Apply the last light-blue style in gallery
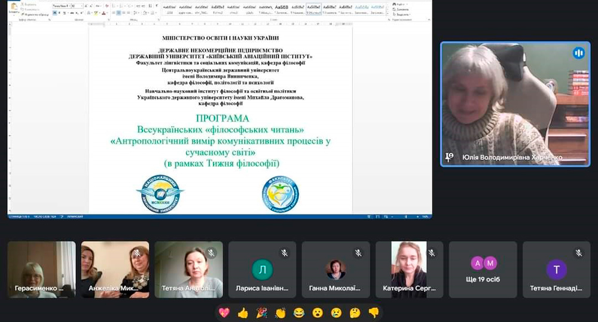Image resolution: width=598 pixels, height=322 pixels. 377,10
